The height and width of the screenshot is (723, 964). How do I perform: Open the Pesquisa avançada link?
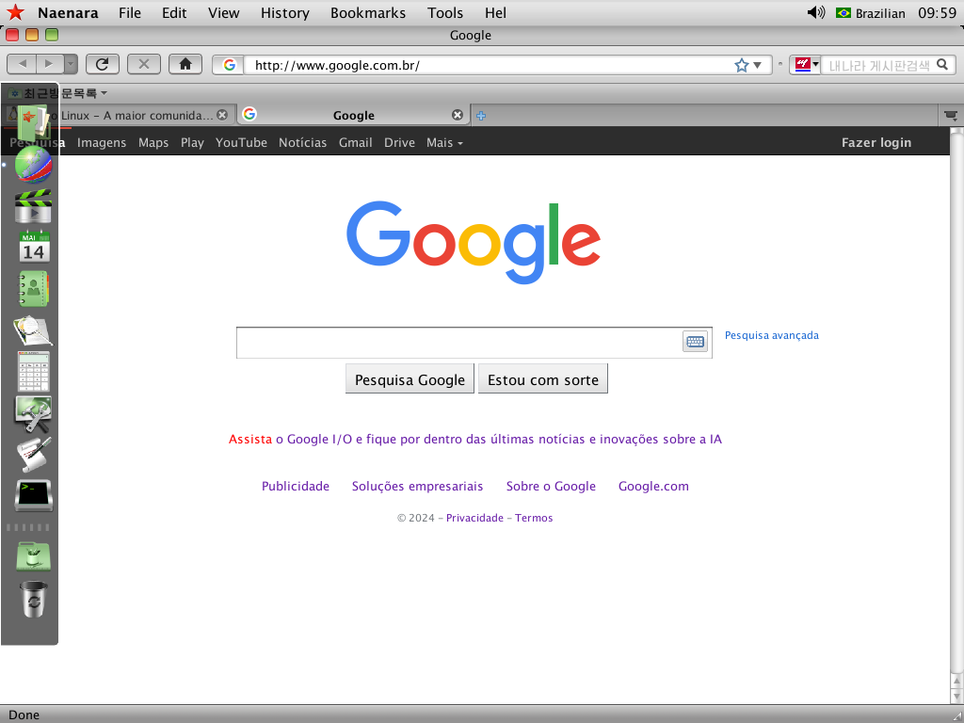(772, 335)
